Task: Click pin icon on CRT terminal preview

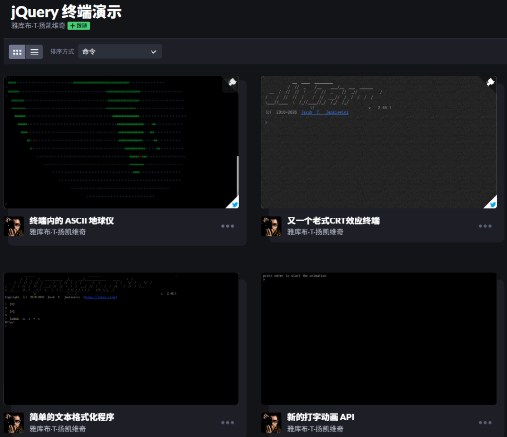Action: [x=490, y=82]
